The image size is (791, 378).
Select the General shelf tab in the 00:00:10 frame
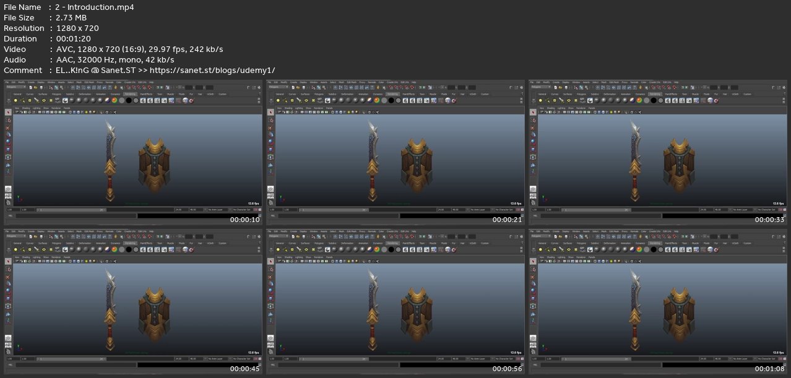coord(17,94)
